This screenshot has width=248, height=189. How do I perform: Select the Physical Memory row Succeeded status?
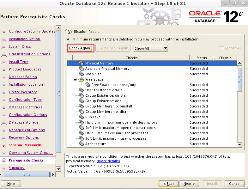[199, 63]
